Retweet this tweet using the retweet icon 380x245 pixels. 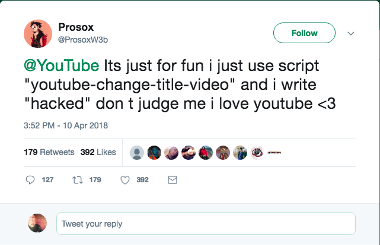point(77,180)
